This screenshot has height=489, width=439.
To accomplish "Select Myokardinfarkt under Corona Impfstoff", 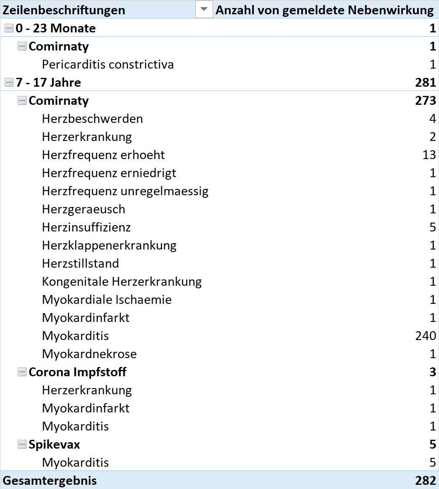I will pos(86,408).
